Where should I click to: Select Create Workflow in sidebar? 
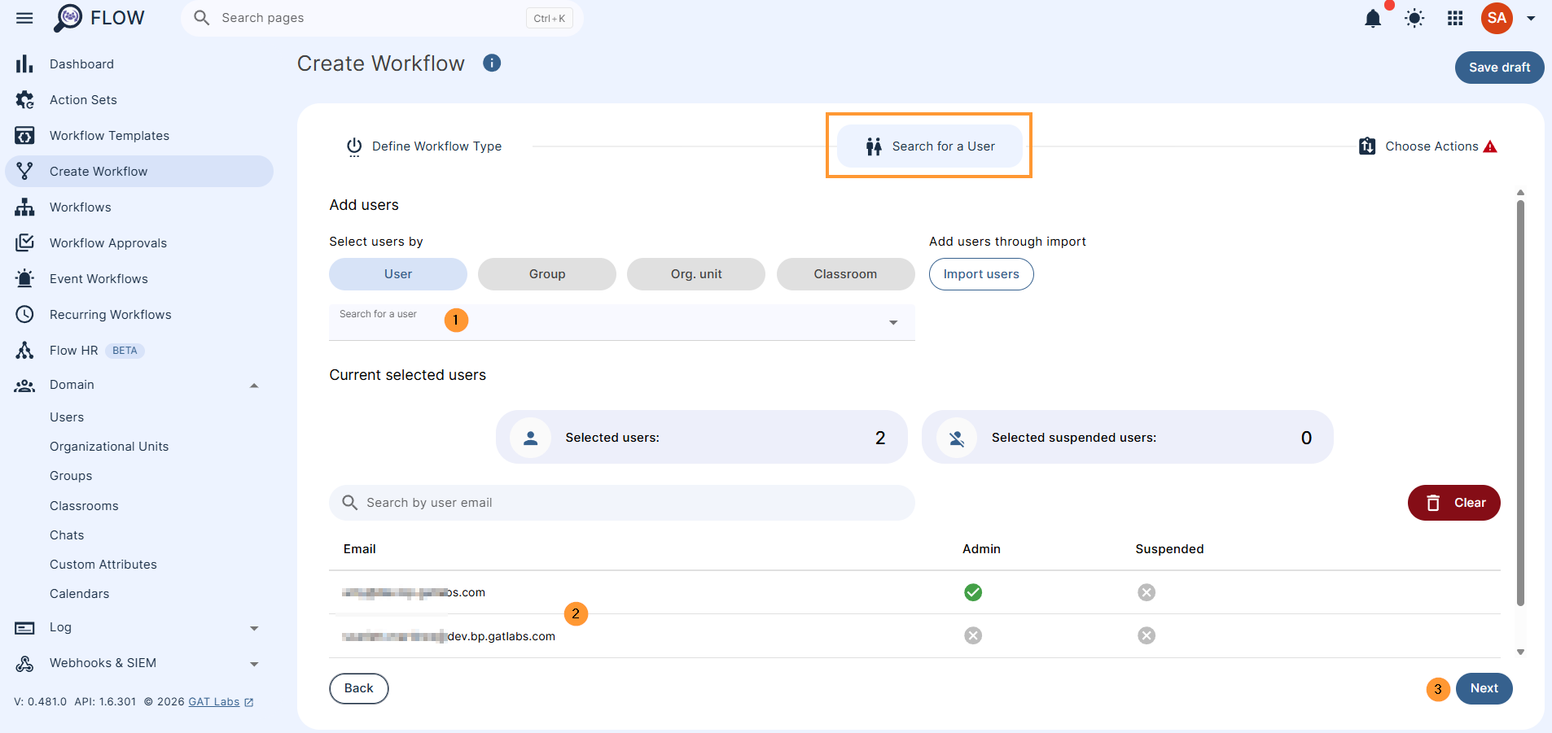click(x=139, y=172)
